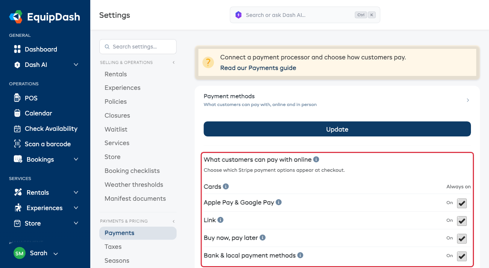Focus the Search settings field

click(138, 47)
